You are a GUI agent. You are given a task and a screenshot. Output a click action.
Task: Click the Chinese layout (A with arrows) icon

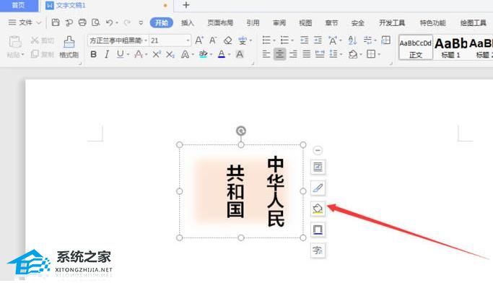[333, 40]
